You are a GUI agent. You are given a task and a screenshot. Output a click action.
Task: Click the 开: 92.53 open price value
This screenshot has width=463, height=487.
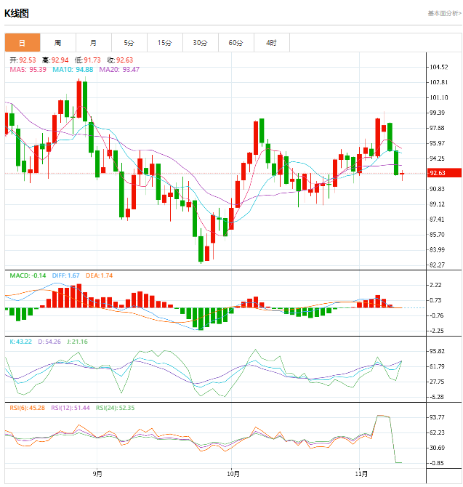[23, 60]
